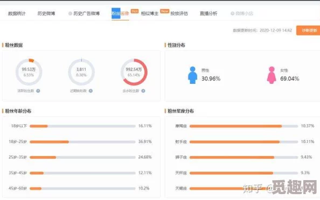Image resolution: width=320 pixels, height=200 pixels.
Task: Click the 3,811 donut chart
Action: (81, 72)
